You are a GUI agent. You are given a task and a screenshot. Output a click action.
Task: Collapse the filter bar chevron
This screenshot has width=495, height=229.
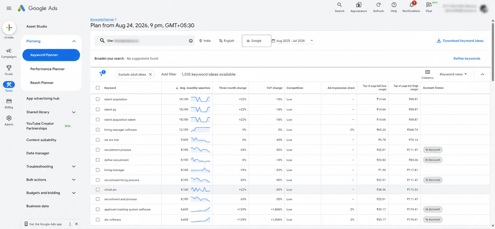pyautogui.click(x=482, y=74)
